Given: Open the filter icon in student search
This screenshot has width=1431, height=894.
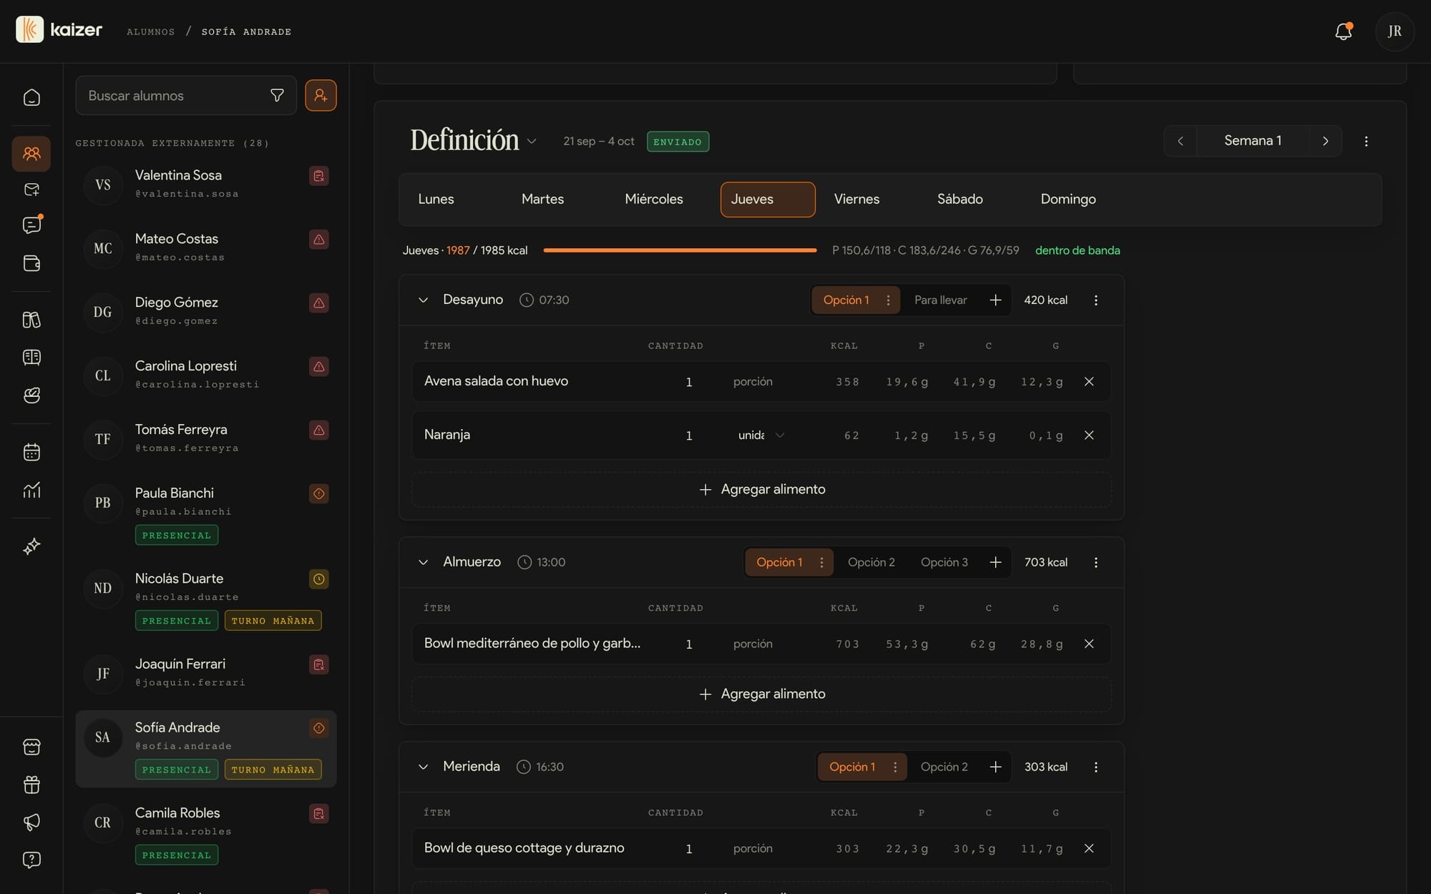Looking at the screenshot, I should pos(277,95).
